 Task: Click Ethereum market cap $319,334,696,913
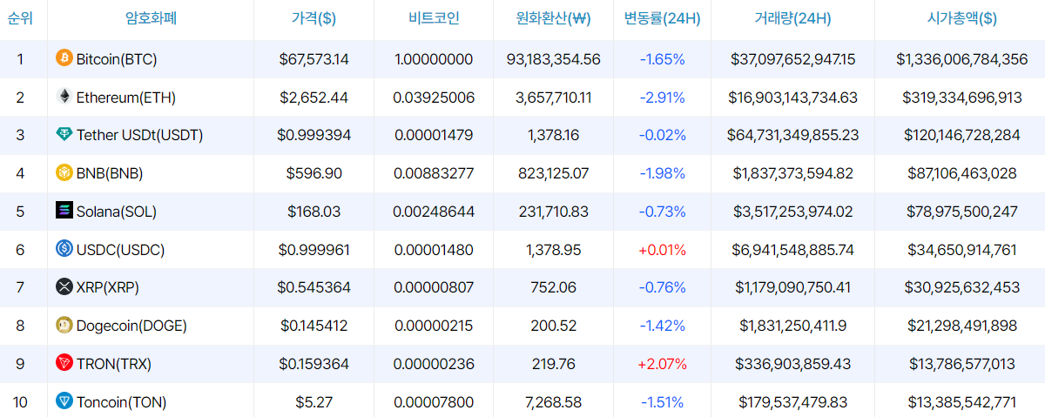pyautogui.click(x=962, y=98)
